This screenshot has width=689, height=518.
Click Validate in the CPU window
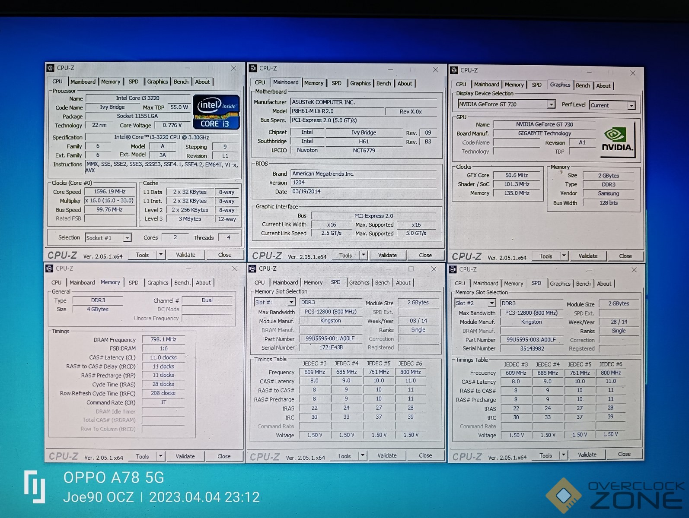186,255
